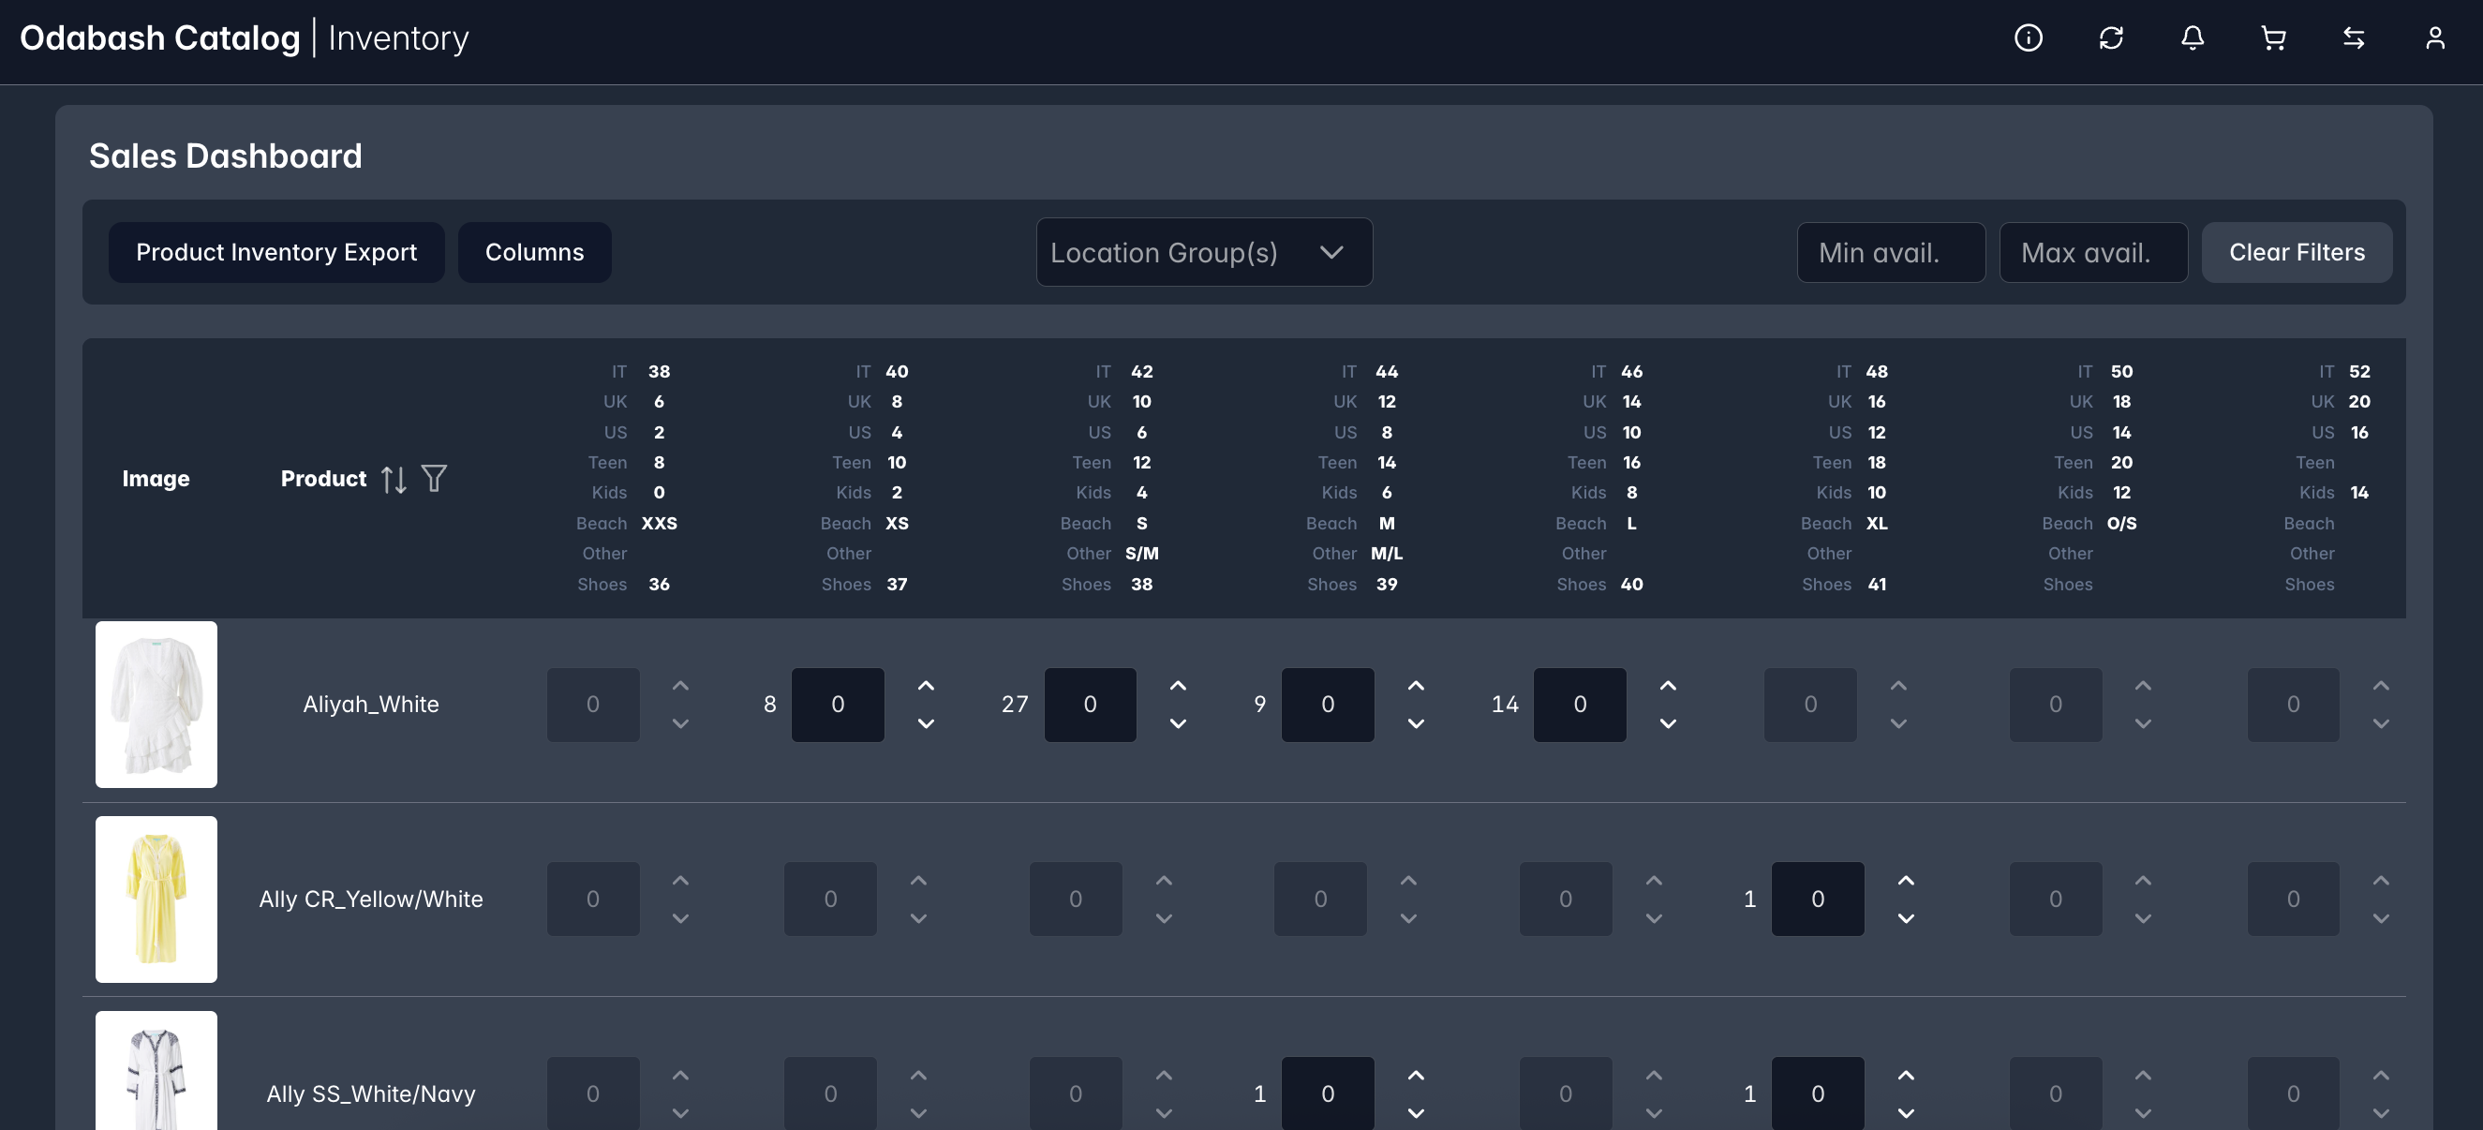This screenshot has width=2483, height=1130.
Task: Click the info circle icon in header
Action: tap(2028, 37)
